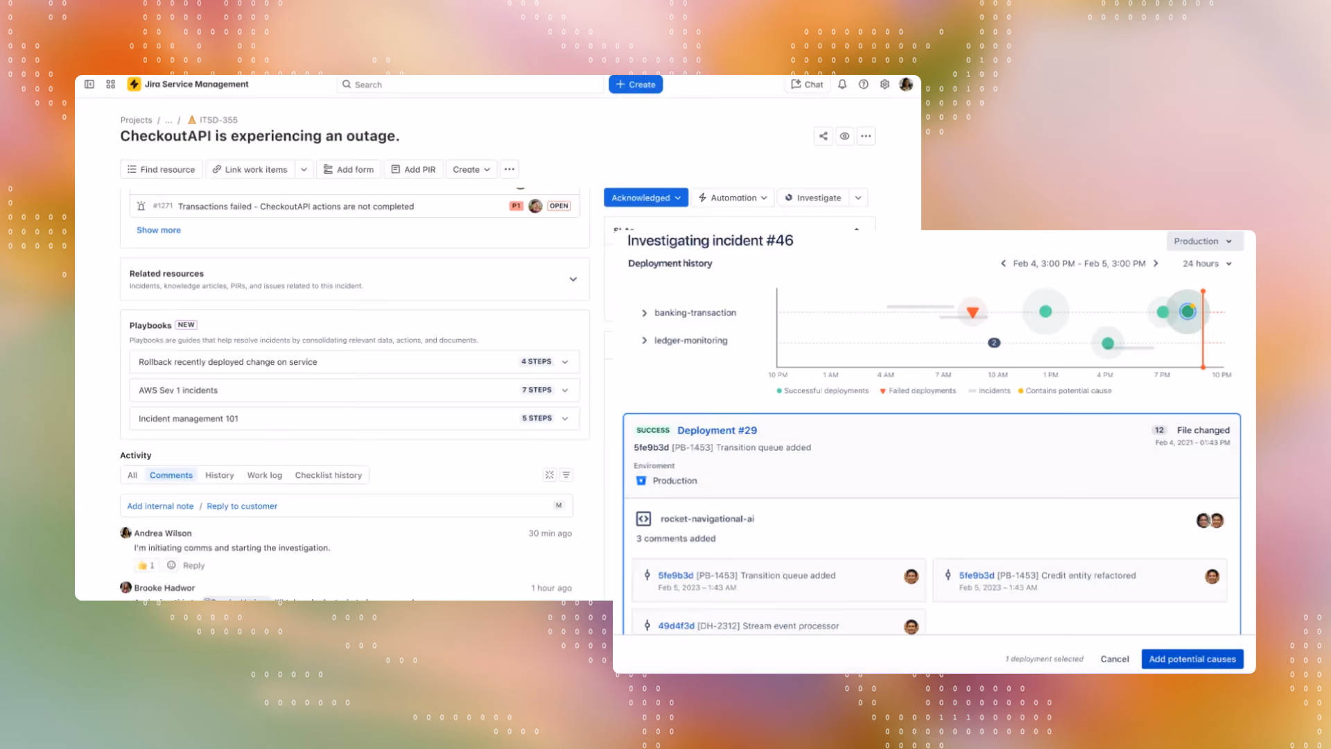This screenshot has height=749, width=1331.
Task: Go to next deployment history date range
Action: tap(1156, 264)
